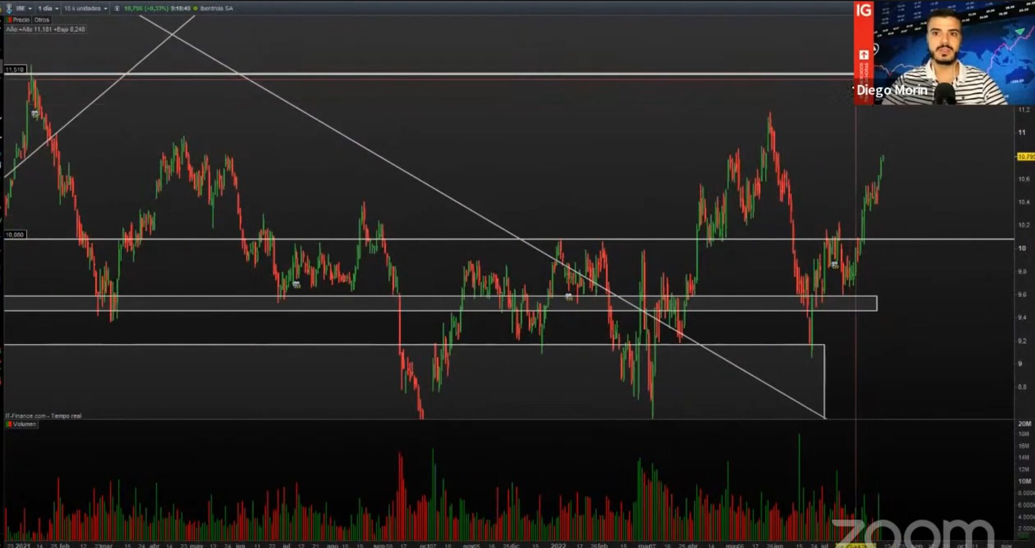Click the Diego Morin webcam thumbnail
Screen dimensions: 1035x548
click(944, 53)
